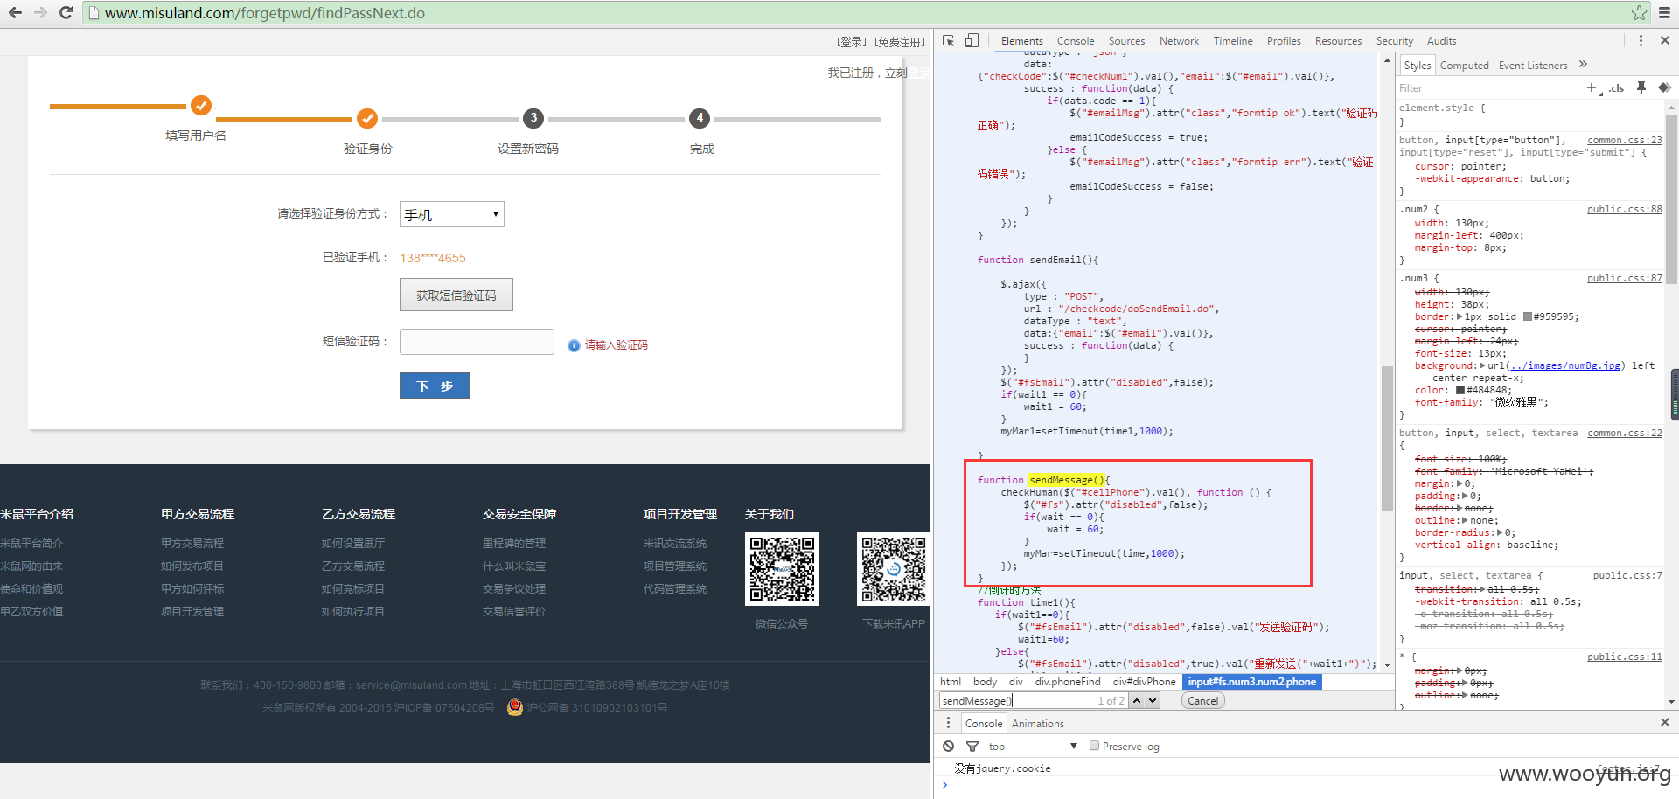The image size is (1679, 799).
Task: Close the console drawer
Action: click(x=1665, y=722)
